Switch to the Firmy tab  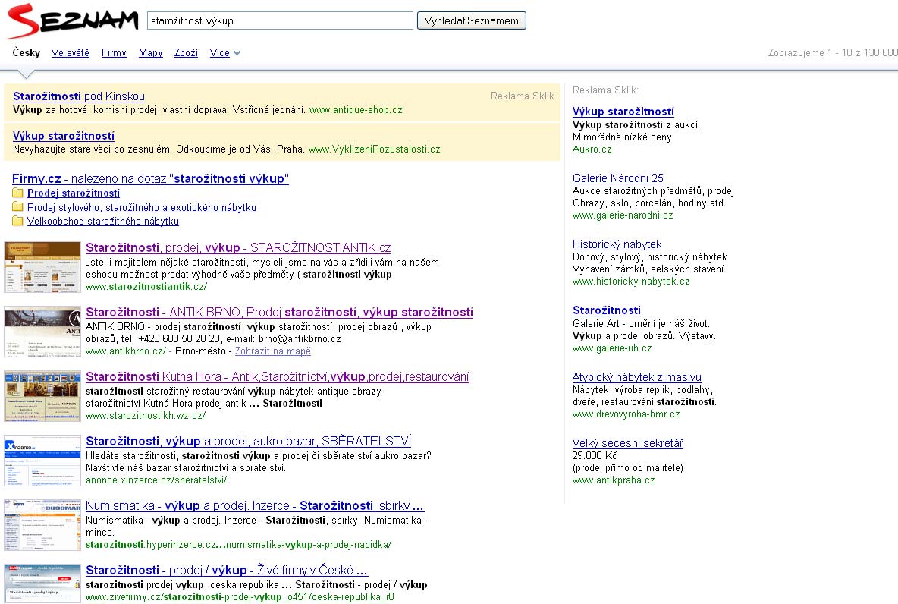point(114,52)
